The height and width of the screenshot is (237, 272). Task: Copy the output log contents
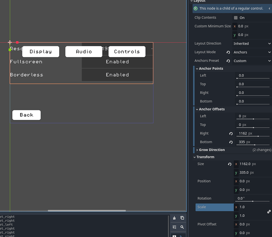(x=182, y=218)
